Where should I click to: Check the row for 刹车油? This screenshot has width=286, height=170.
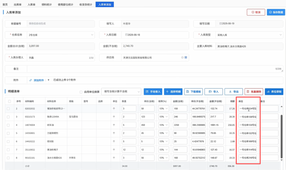click(x=8, y=125)
